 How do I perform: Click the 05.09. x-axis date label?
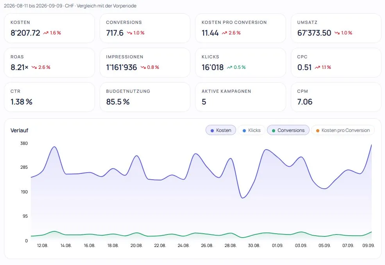coord(324,245)
